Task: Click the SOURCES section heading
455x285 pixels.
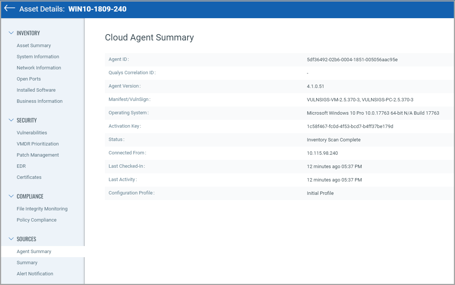Action: (26, 239)
